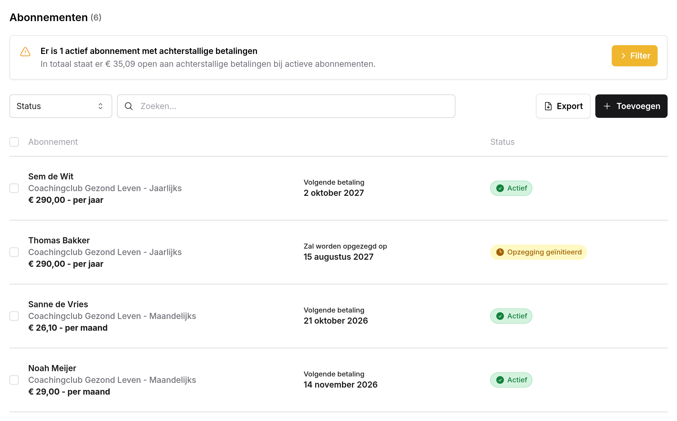The width and height of the screenshot is (677, 421).
Task: Click the price € 29,00 - per maand
Action: [x=69, y=392]
